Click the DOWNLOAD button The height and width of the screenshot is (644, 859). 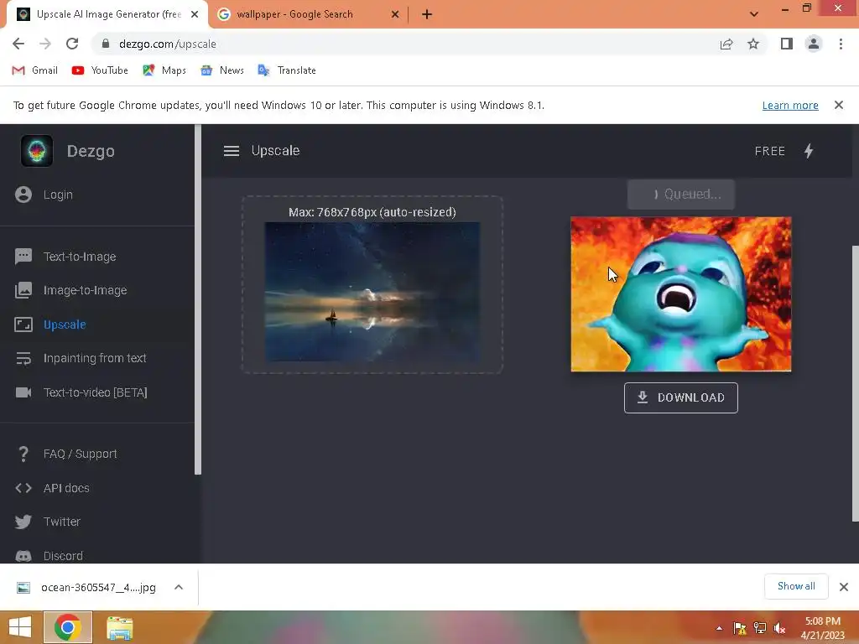pyautogui.click(x=681, y=397)
